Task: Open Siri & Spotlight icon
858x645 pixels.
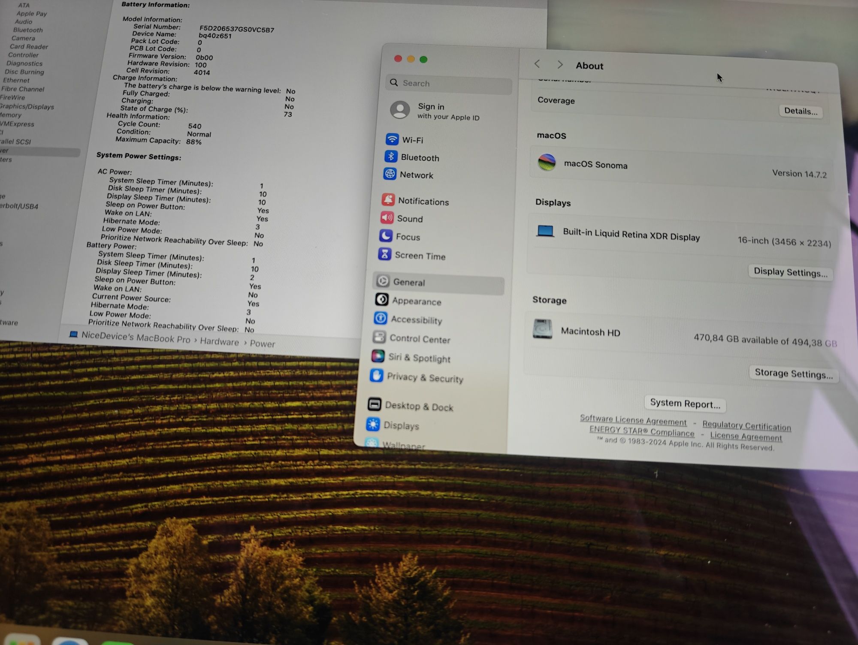Action: click(378, 356)
